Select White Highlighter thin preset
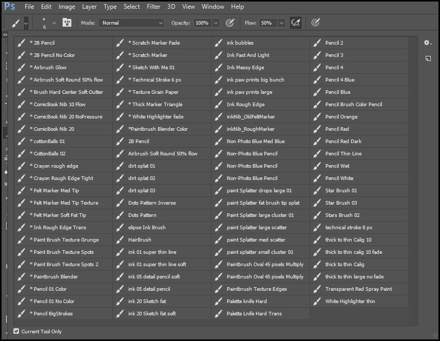 (359, 301)
